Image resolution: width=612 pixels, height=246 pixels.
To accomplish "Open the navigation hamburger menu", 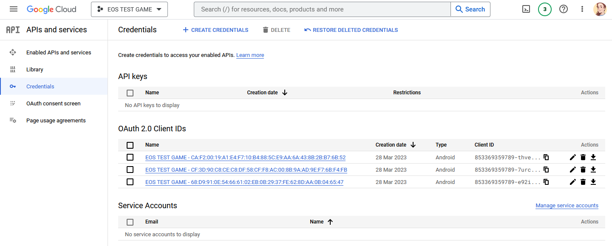I will pyautogui.click(x=13, y=8).
